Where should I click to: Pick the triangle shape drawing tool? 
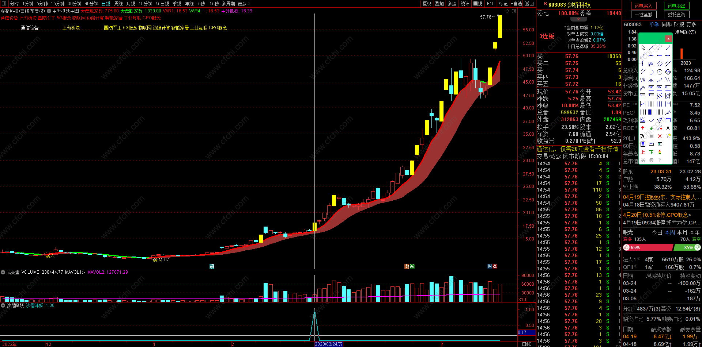coord(660,120)
